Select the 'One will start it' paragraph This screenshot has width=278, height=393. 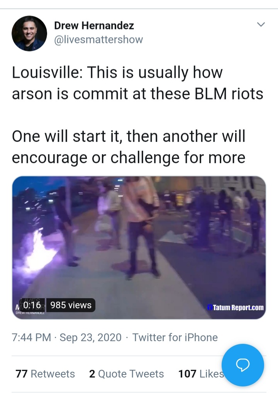pyautogui.click(x=129, y=147)
